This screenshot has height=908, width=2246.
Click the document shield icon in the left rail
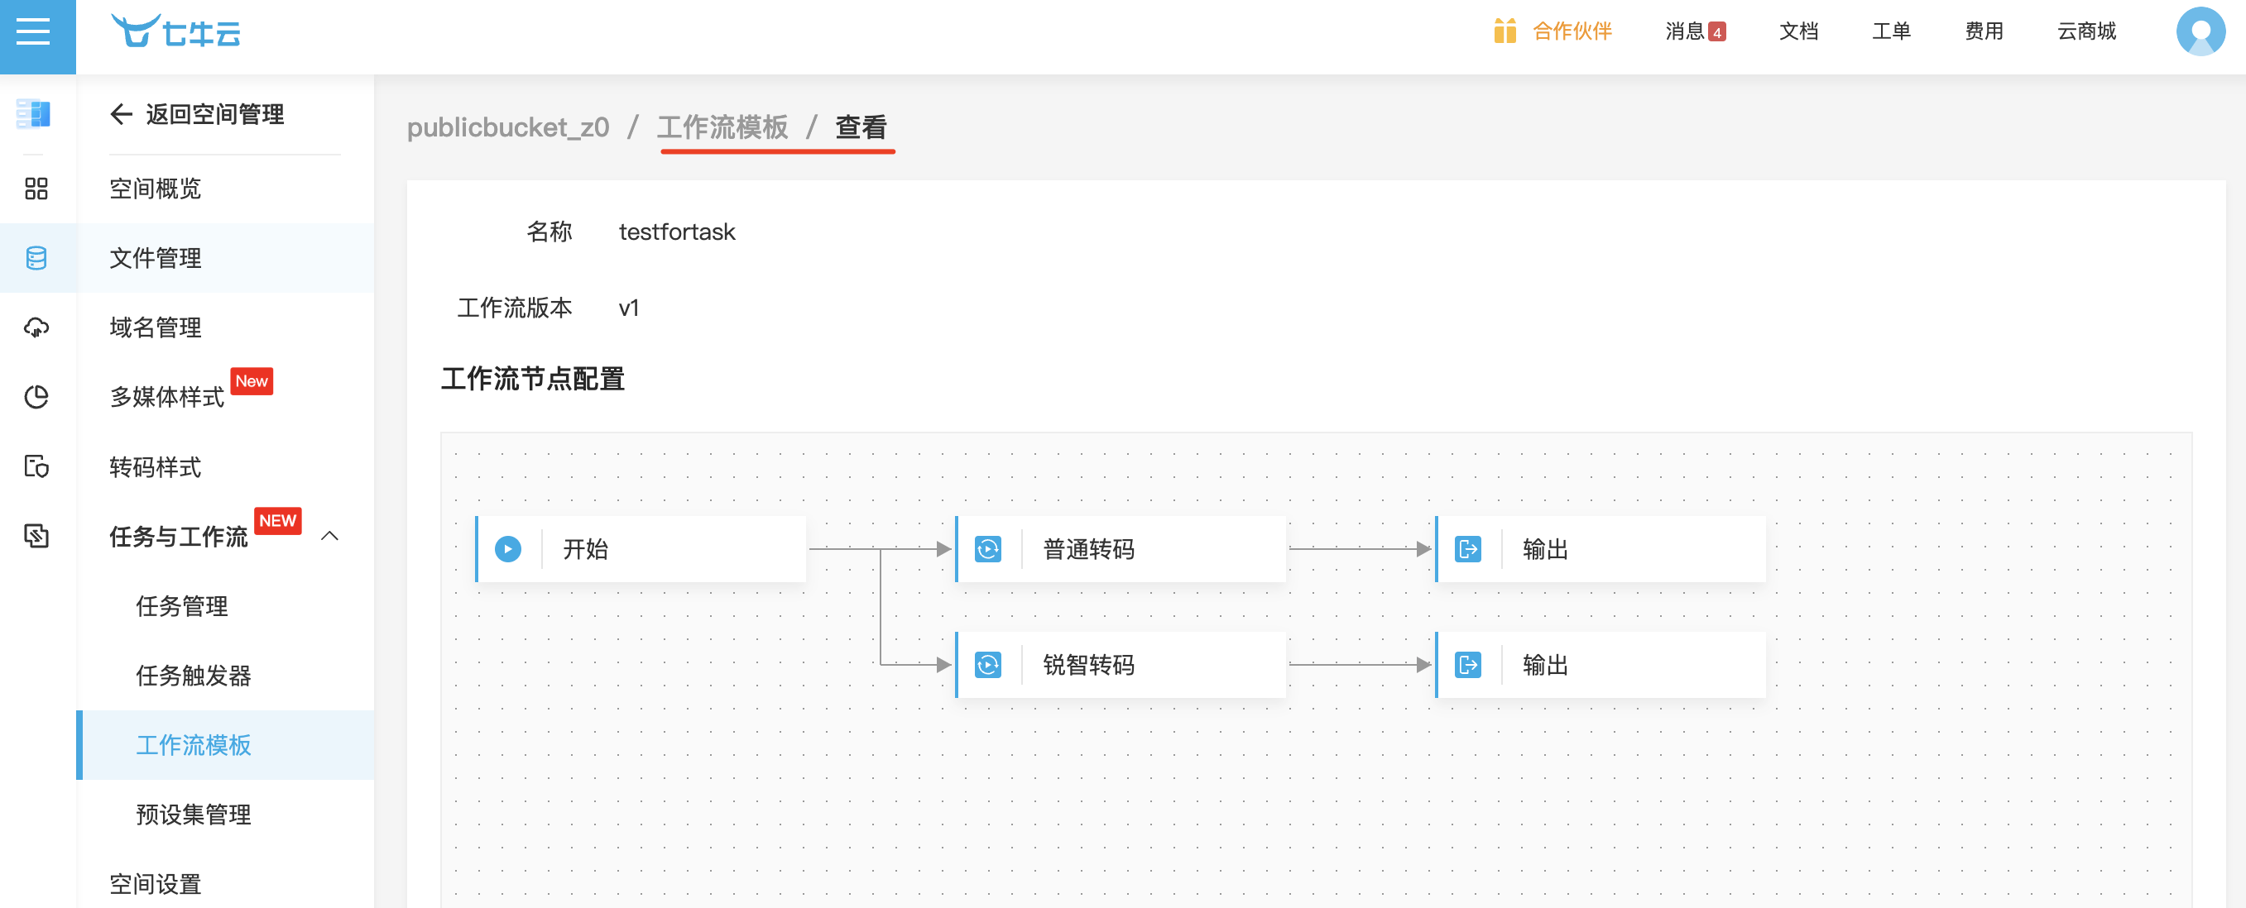click(36, 466)
